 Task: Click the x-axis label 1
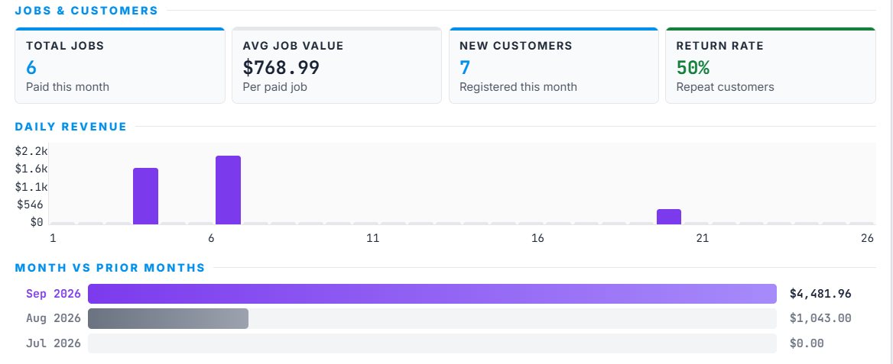(x=53, y=238)
